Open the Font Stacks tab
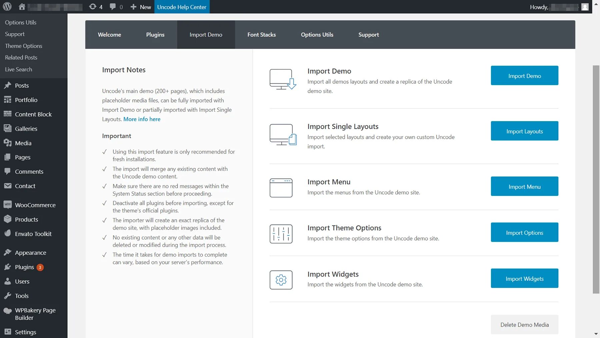This screenshot has width=600, height=338. [262, 35]
